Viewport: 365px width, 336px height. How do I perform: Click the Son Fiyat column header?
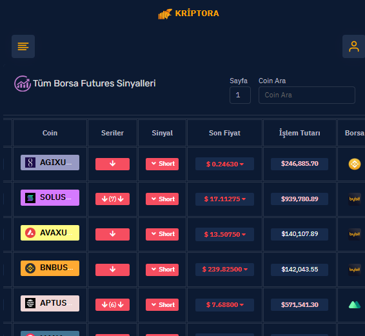224,133
